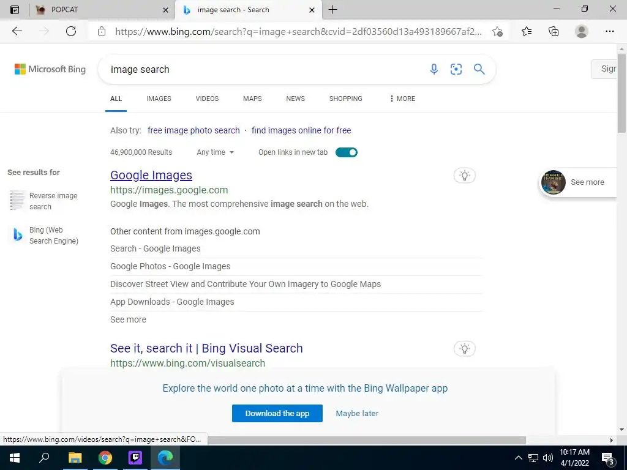The image size is (627, 470).
Task: Open the See more thumbnail card
Action: [578, 182]
